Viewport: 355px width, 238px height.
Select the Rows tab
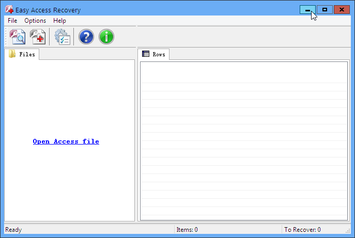(153, 54)
